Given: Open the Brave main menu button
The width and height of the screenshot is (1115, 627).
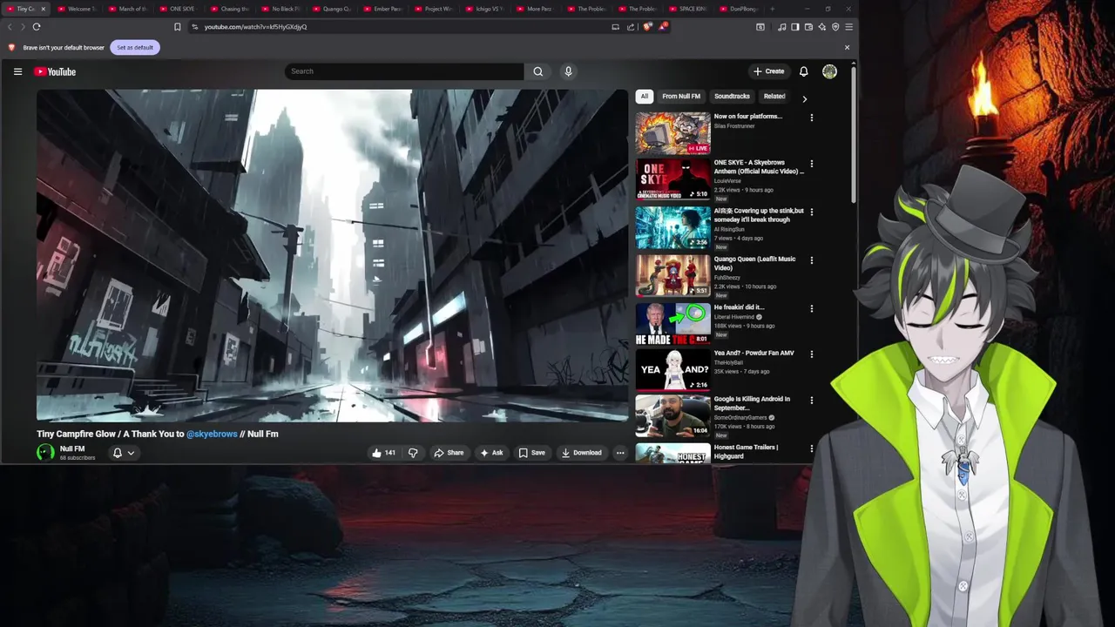Looking at the screenshot, I should coord(848,27).
